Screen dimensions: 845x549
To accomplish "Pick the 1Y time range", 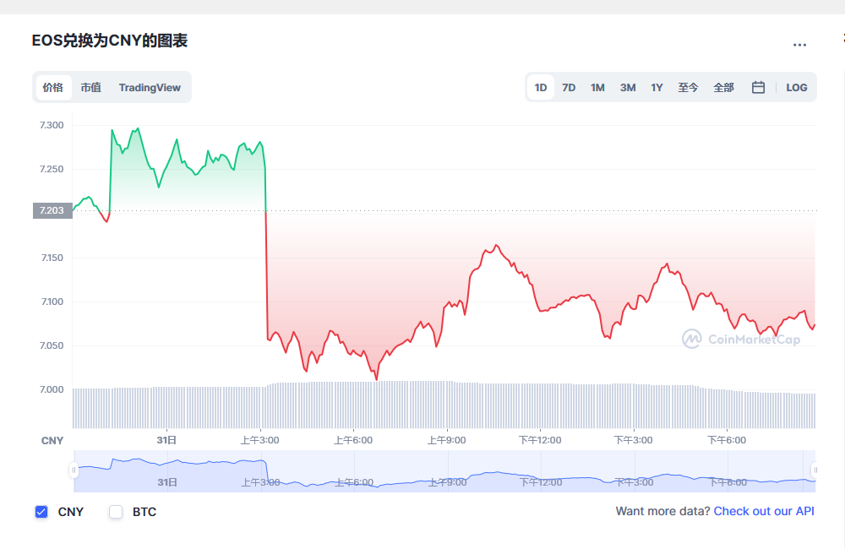I will click(657, 87).
